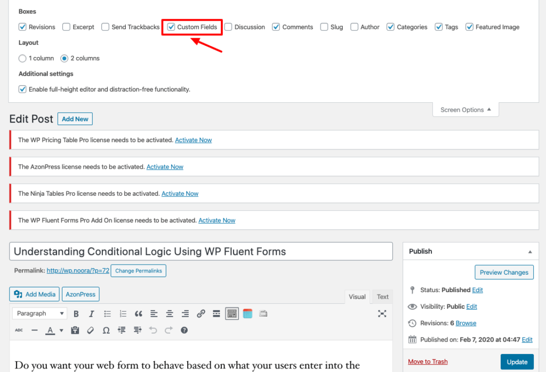Open the Paragraph format dropdown

(39, 313)
